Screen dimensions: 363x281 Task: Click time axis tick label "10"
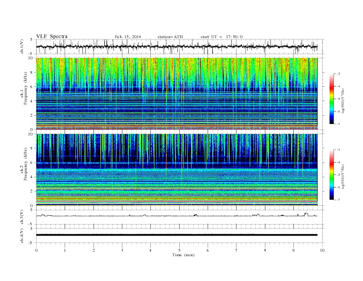(x=322, y=250)
